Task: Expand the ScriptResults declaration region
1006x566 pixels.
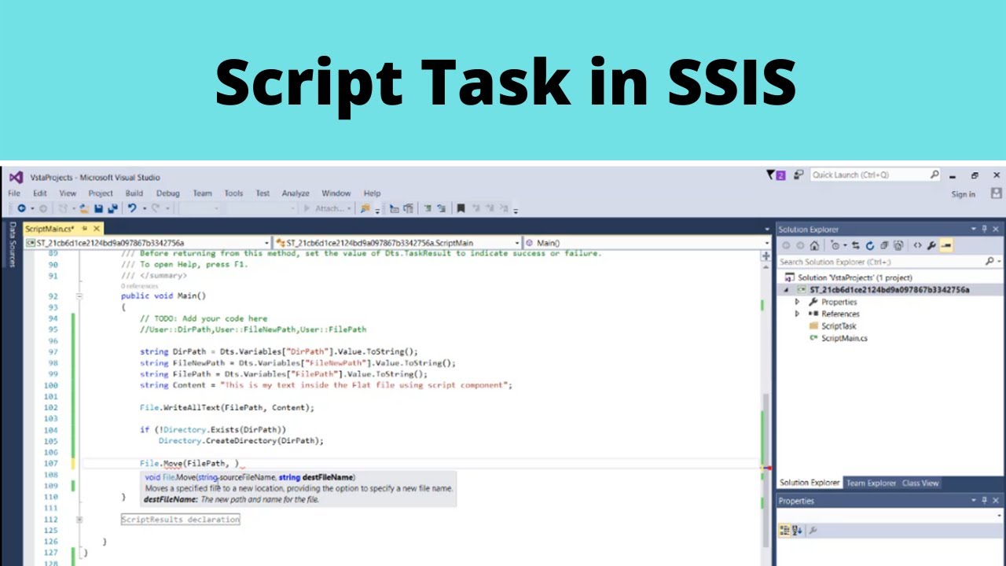Action: pyautogui.click(x=79, y=520)
